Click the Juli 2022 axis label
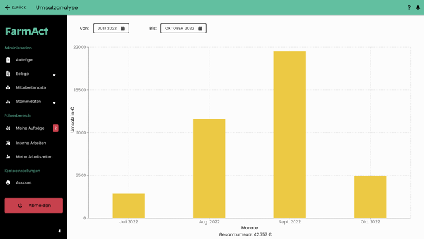 point(129,221)
